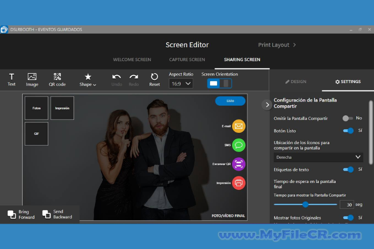Screen dimensions: 374x249
Task: Click the Ubicación de los íconos label
Action: click(x=301, y=145)
